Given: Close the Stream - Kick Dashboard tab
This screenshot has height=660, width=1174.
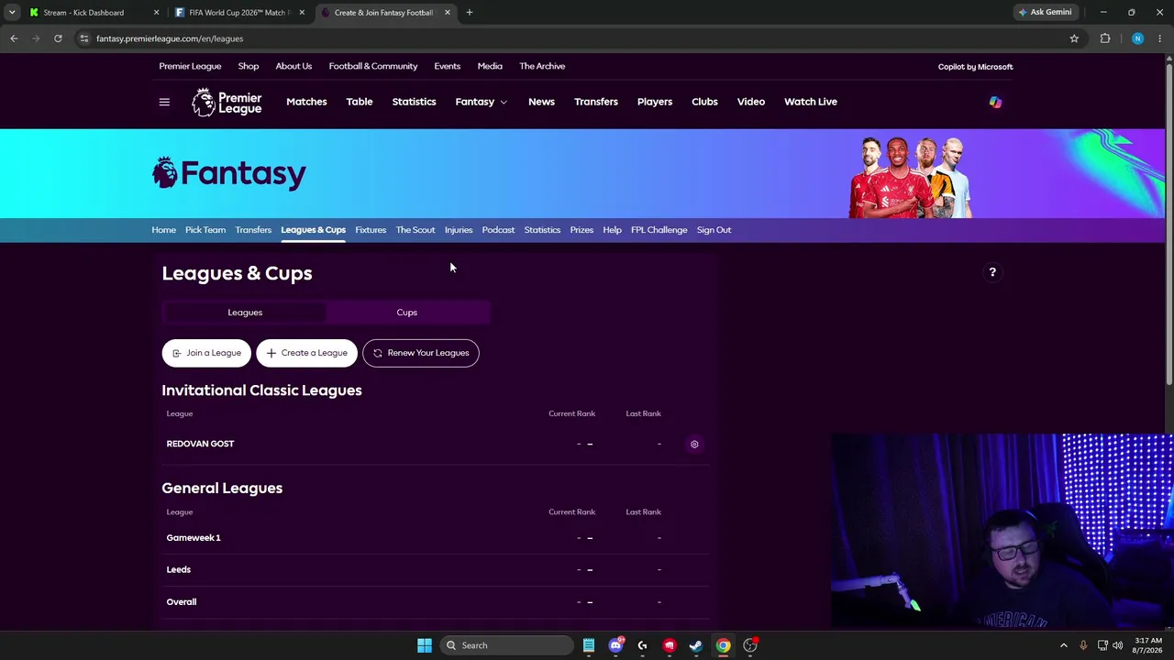Looking at the screenshot, I should [x=156, y=13].
